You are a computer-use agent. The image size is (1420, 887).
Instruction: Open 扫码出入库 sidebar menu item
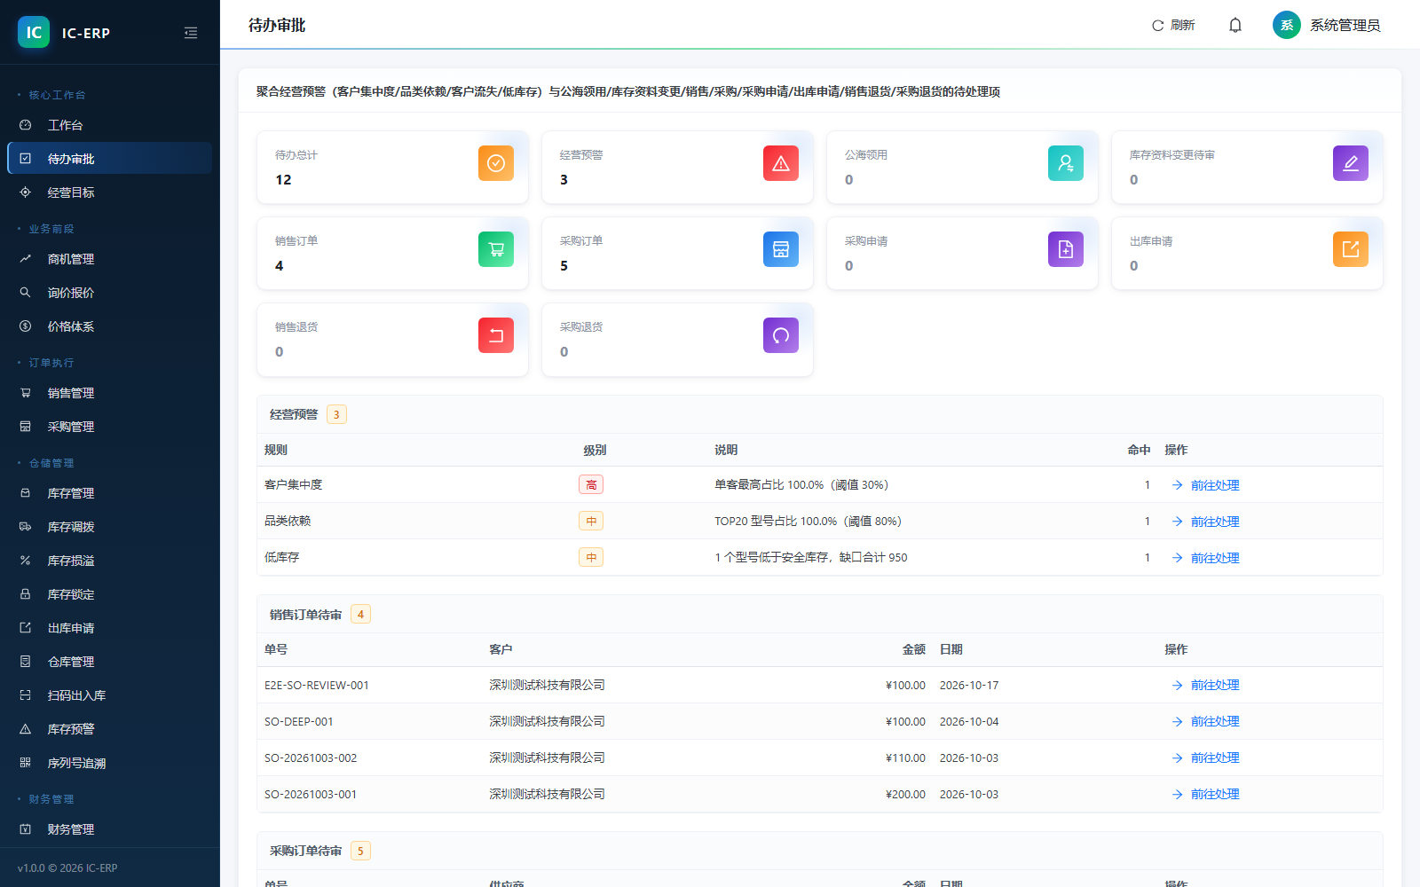tap(110, 695)
